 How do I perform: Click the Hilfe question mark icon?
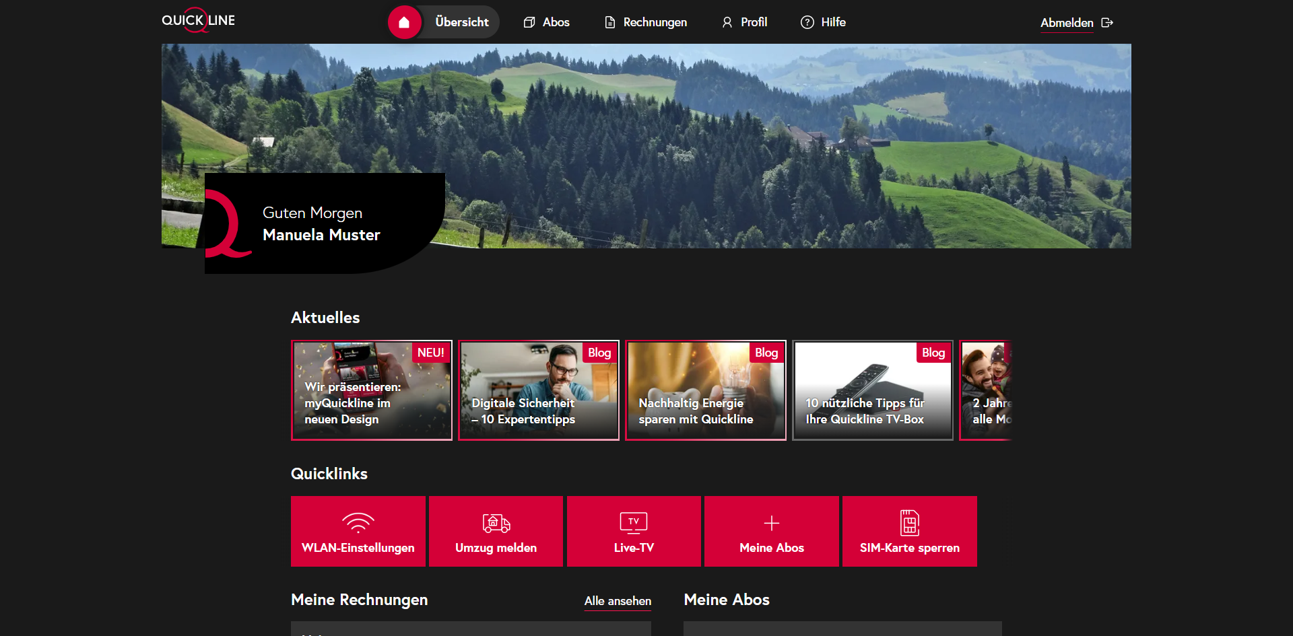[x=807, y=22]
